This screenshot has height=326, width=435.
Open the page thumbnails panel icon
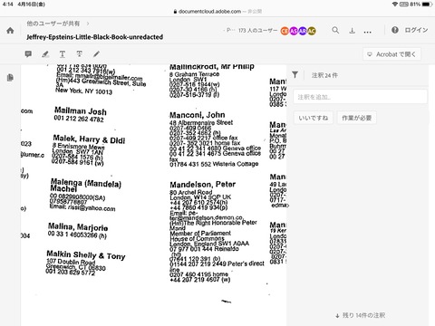[x=10, y=78]
